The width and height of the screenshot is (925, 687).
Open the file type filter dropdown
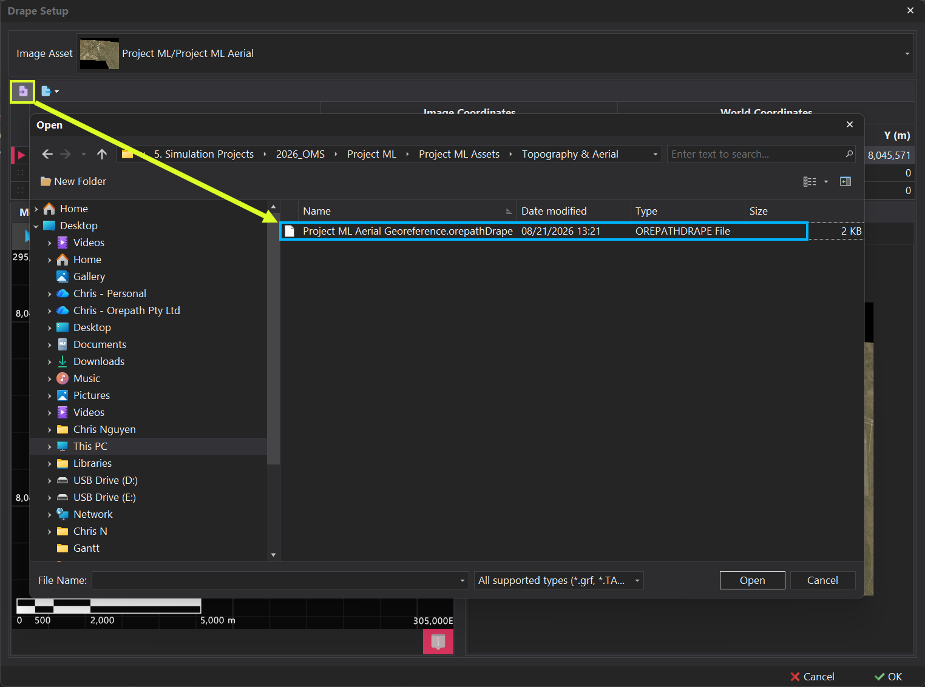pos(637,580)
